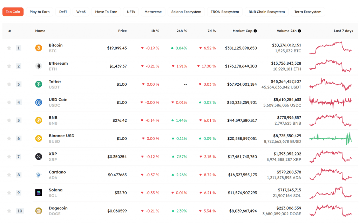Select the BNB Chain Ecosystem tab
The image size is (359, 223).
point(267,12)
